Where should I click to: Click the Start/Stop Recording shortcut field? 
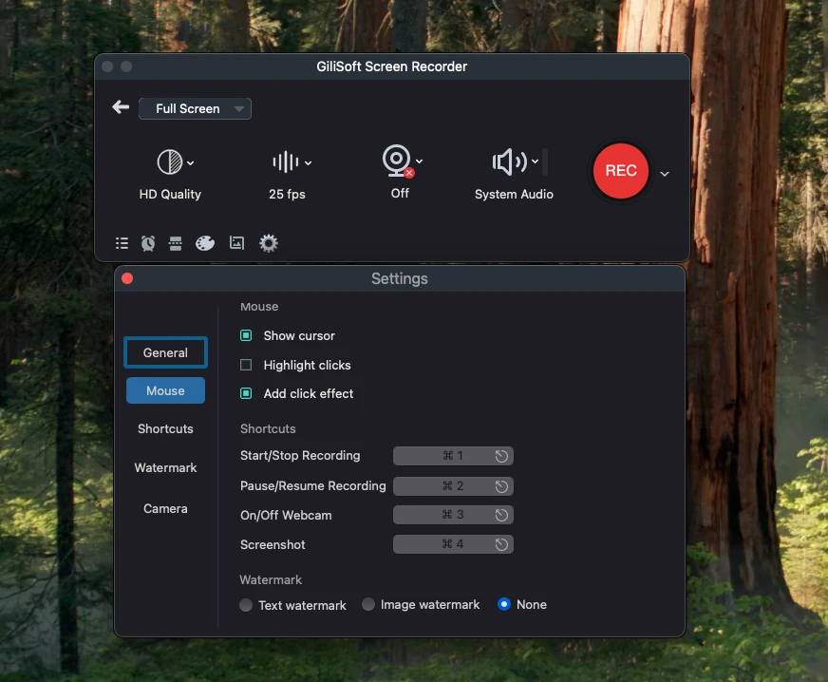coord(453,455)
